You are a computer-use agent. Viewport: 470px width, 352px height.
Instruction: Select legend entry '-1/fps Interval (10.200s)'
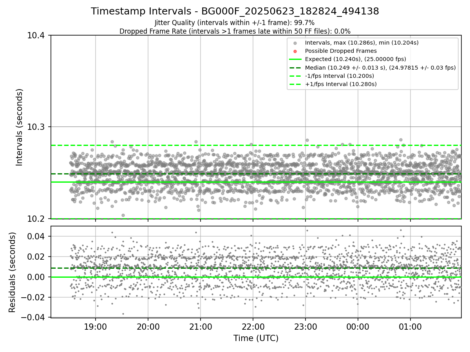click(x=340, y=75)
